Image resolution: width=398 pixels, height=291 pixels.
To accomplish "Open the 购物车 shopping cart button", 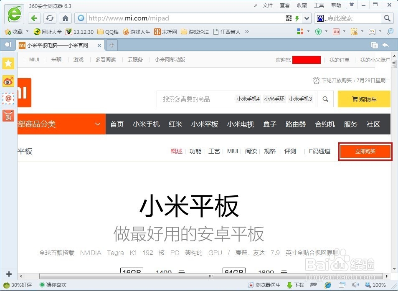I will (x=364, y=99).
